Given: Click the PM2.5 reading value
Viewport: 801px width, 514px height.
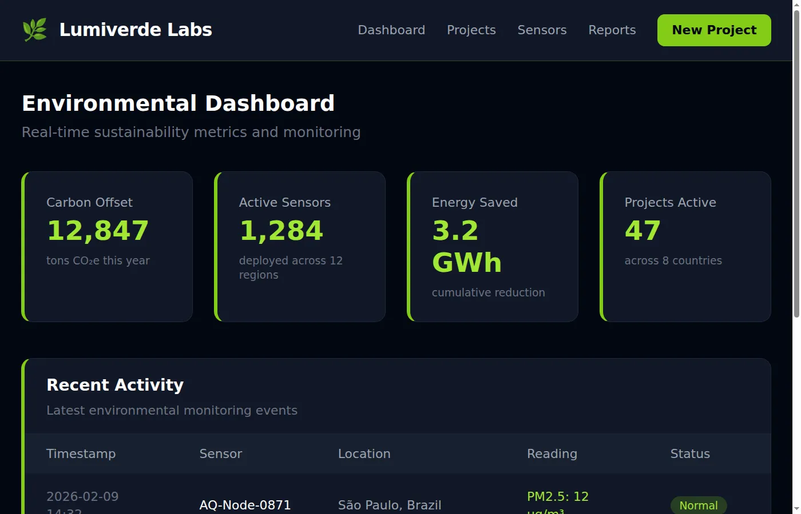Looking at the screenshot, I should tap(557, 496).
